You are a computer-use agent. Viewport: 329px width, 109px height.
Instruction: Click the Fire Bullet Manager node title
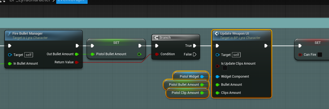tap(28, 34)
